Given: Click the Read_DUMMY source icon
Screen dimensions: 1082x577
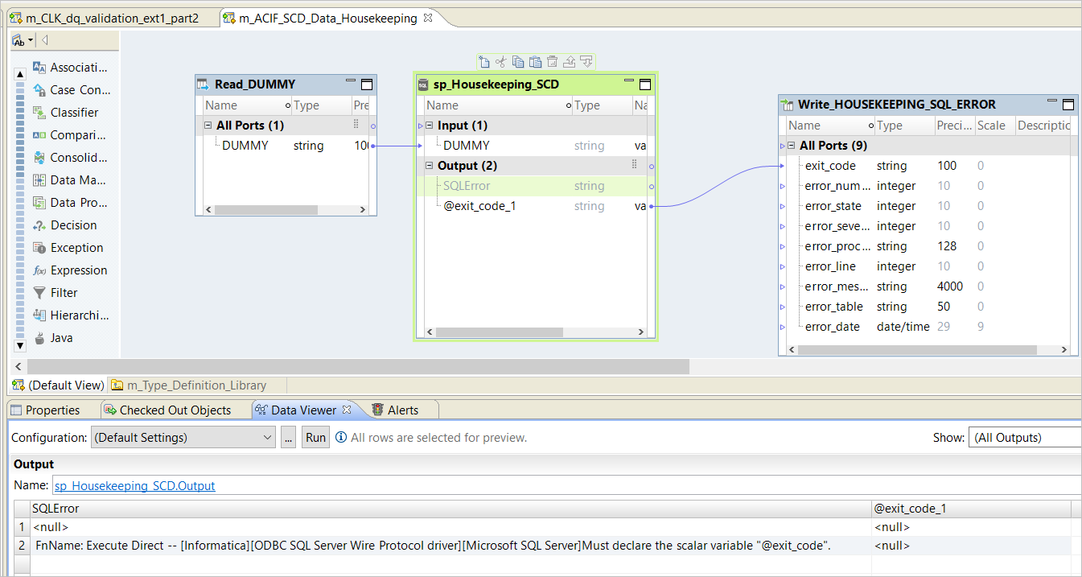Looking at the screenshot, I should [x=204, y=84].
